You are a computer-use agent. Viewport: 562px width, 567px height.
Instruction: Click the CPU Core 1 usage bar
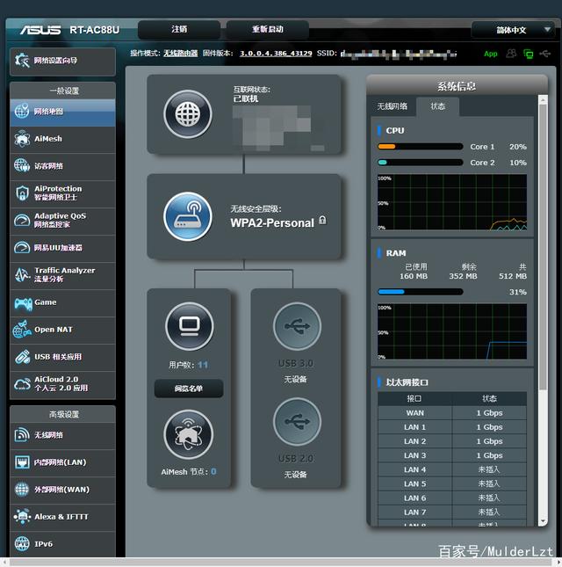[x=420, y=147]
